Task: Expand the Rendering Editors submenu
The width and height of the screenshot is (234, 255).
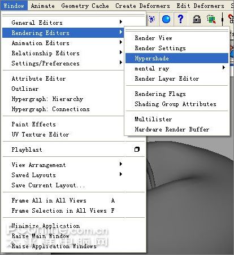Action: (63, 33)
